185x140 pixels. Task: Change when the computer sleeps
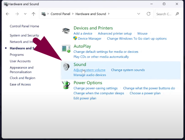click(99, 93)
